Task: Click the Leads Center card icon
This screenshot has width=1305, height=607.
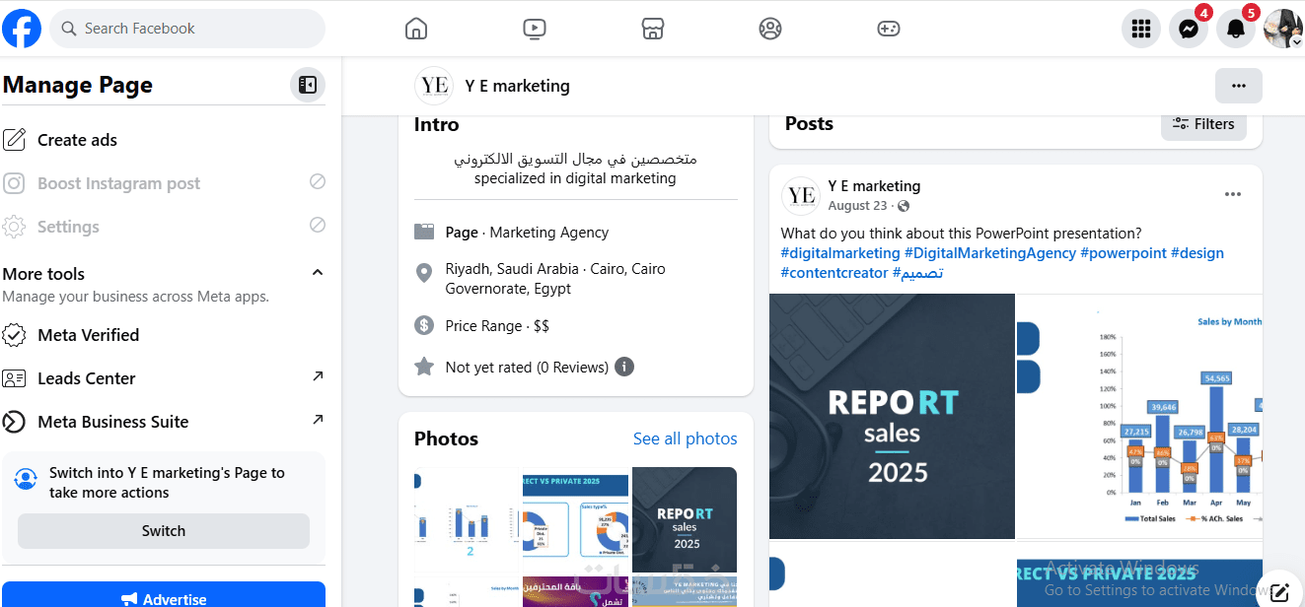Action: pos(14,378)
